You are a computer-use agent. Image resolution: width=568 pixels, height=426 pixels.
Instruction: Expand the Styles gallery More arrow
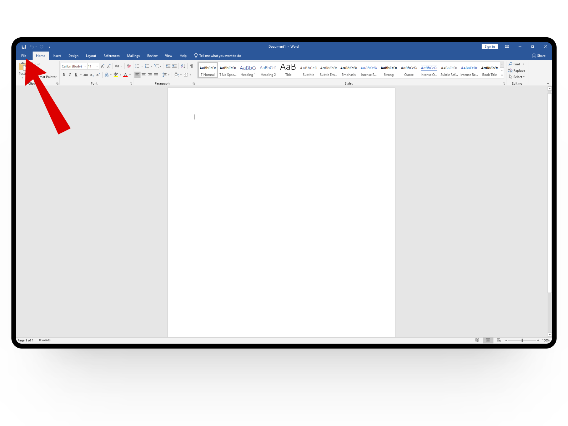[x=502, y=76]
